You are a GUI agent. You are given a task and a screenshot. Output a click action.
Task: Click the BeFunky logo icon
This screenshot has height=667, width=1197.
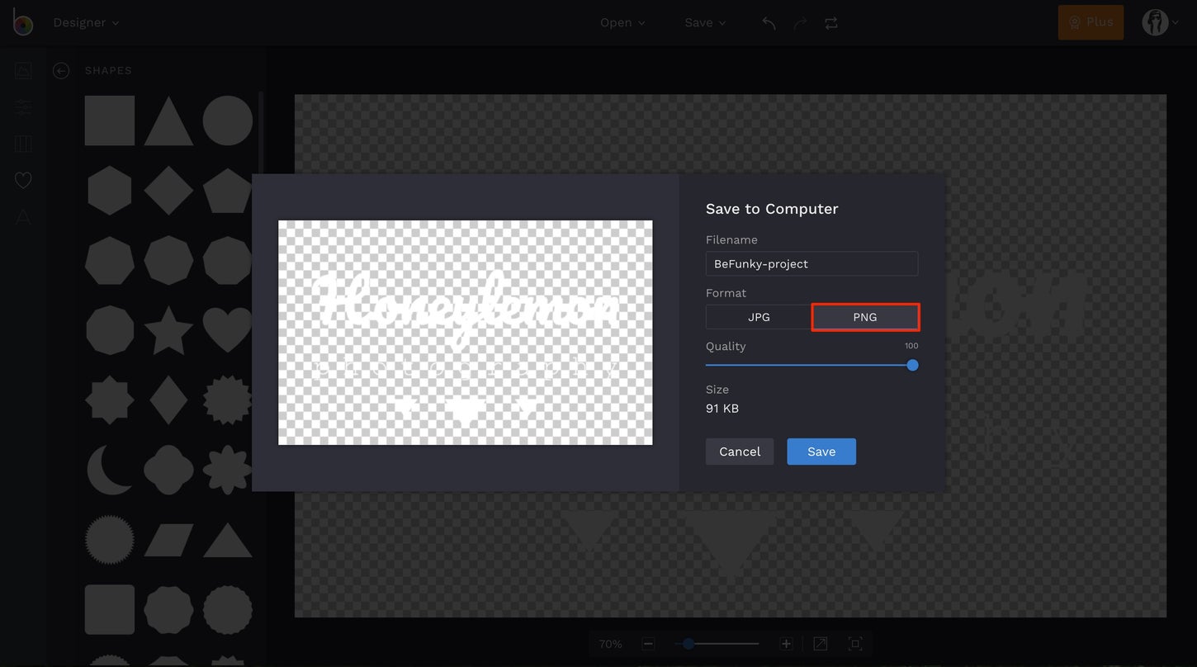click(22, 22)
